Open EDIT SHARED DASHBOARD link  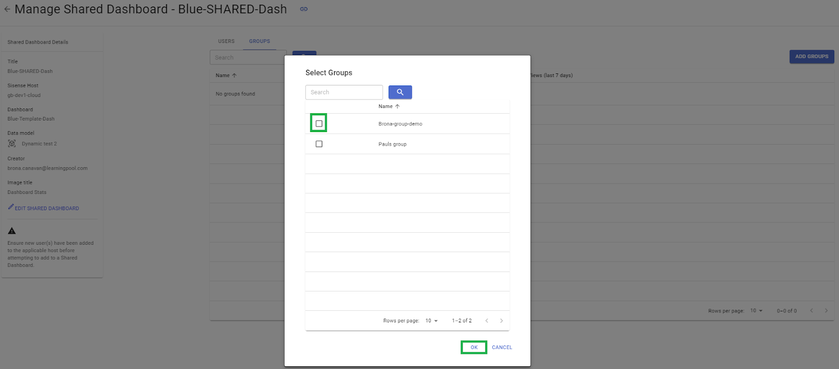[47, 209]
